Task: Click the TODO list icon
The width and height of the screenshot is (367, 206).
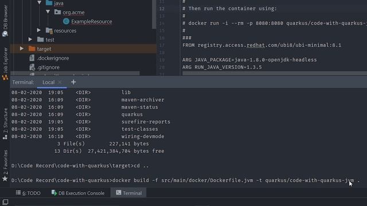Action: [18, 193]
